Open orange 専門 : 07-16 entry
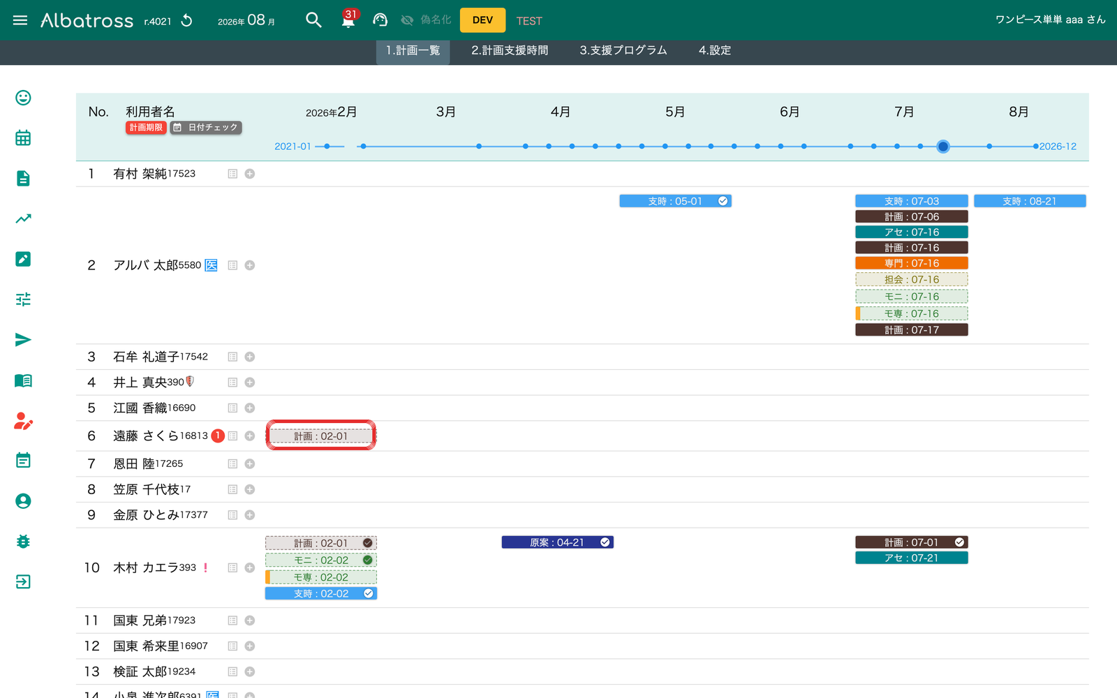Image resolution: width=1117 pixels, height=698 pixels. pyautogui.click(x=912, y=263)
